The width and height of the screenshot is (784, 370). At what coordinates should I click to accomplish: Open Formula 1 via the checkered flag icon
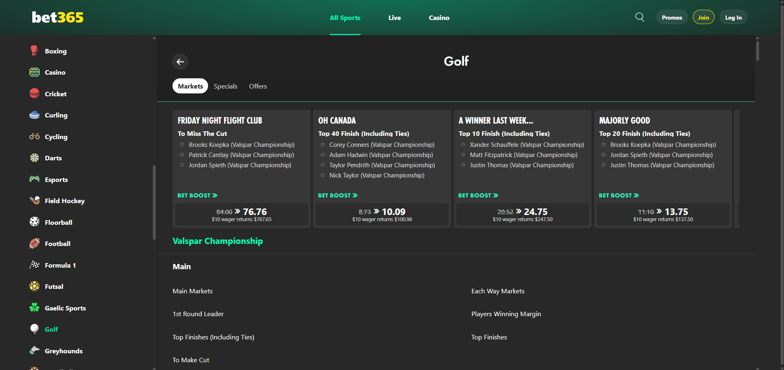pos(34,265)
